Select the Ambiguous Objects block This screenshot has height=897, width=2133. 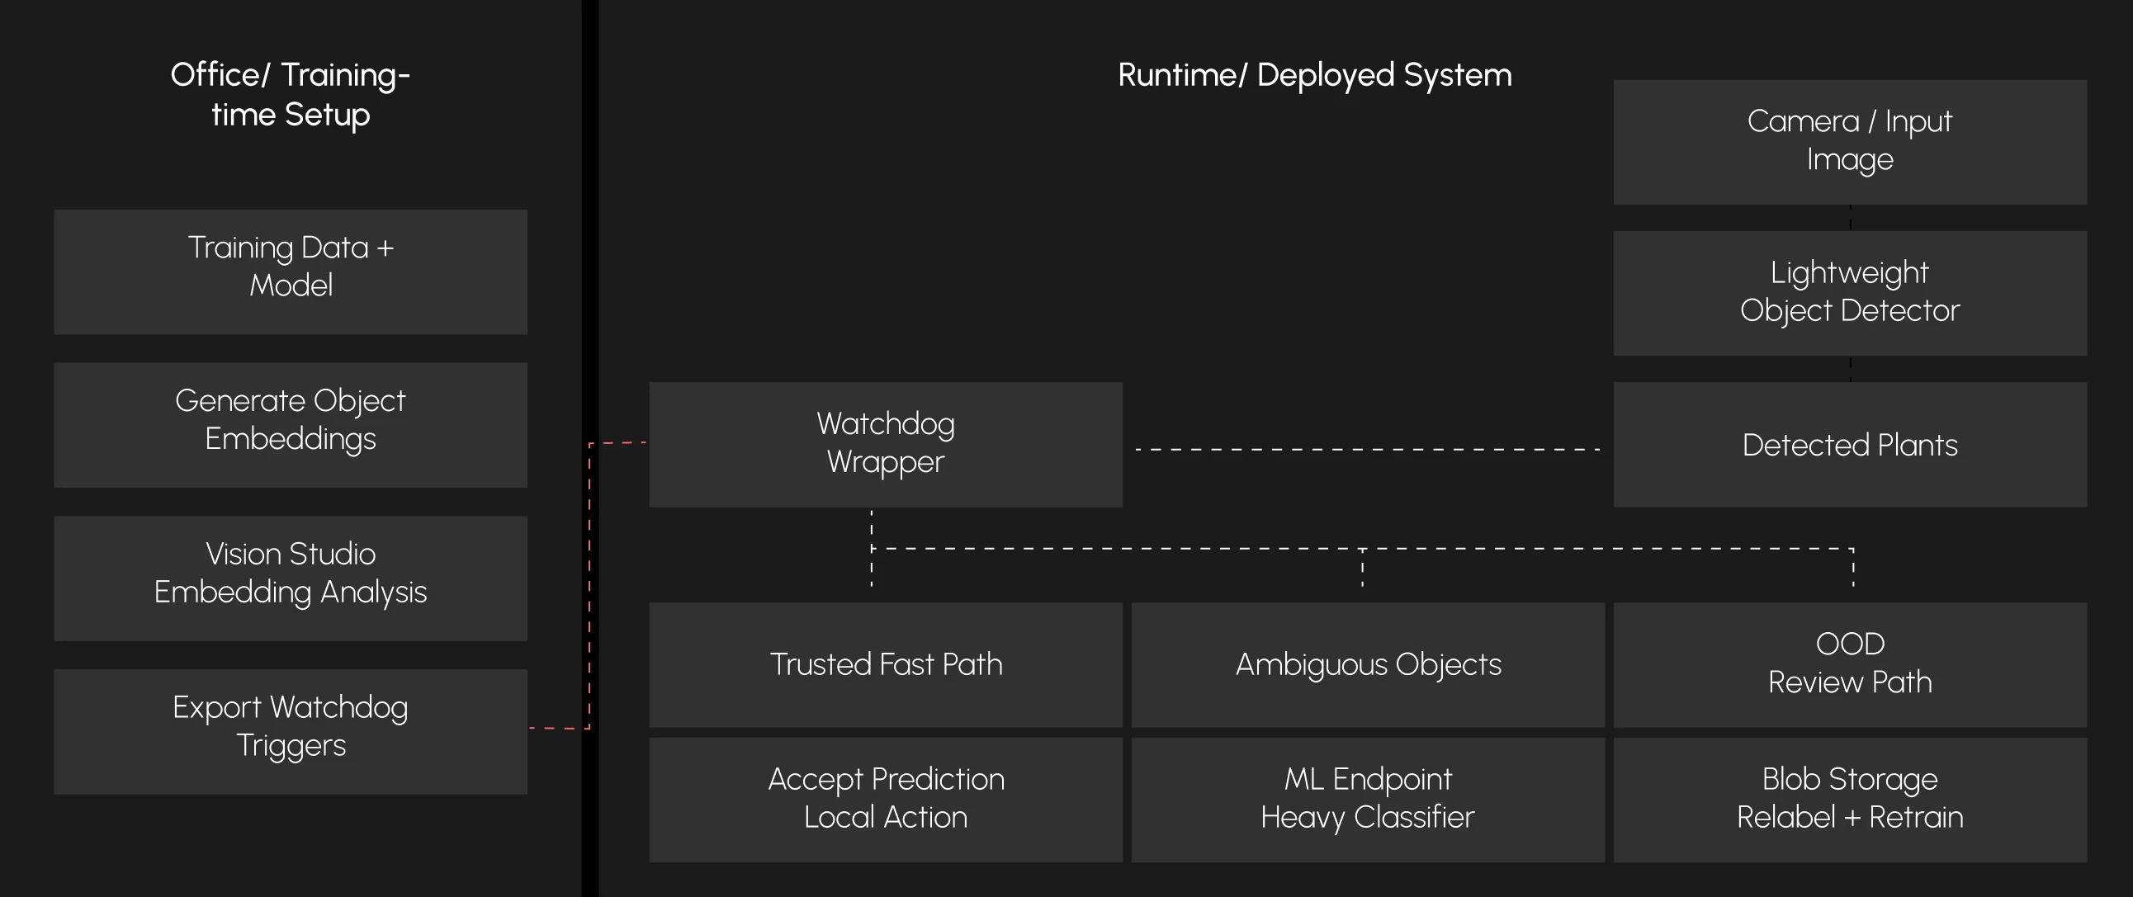pyautogui.click(x=1368, y=665)
